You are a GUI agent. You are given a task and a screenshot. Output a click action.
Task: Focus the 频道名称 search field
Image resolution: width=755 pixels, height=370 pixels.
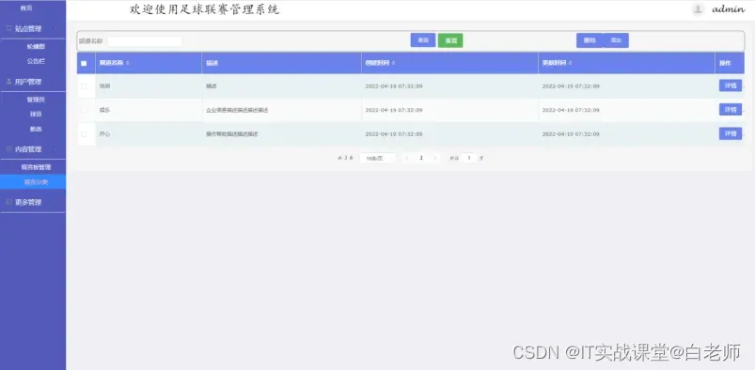(x=145, y=41)
